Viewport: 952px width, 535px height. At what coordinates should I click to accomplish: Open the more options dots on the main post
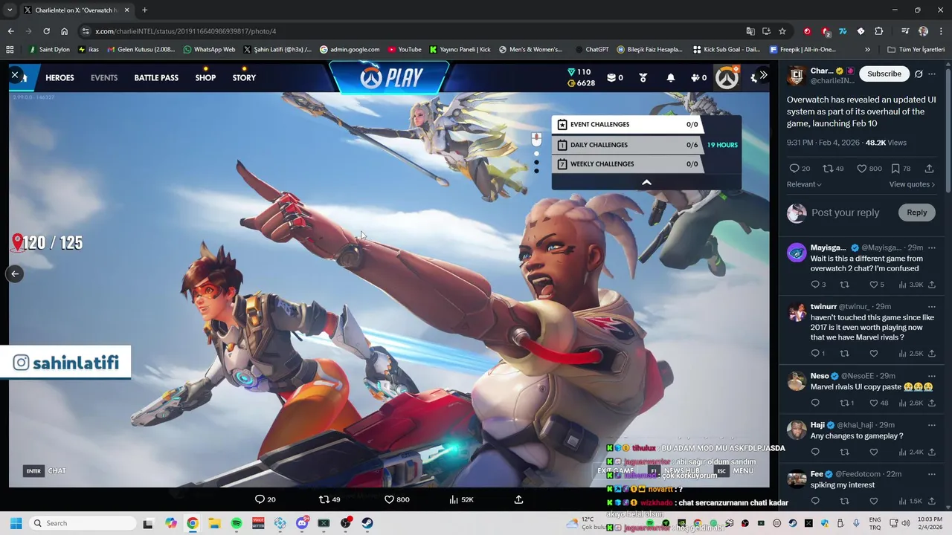point(932,74)
